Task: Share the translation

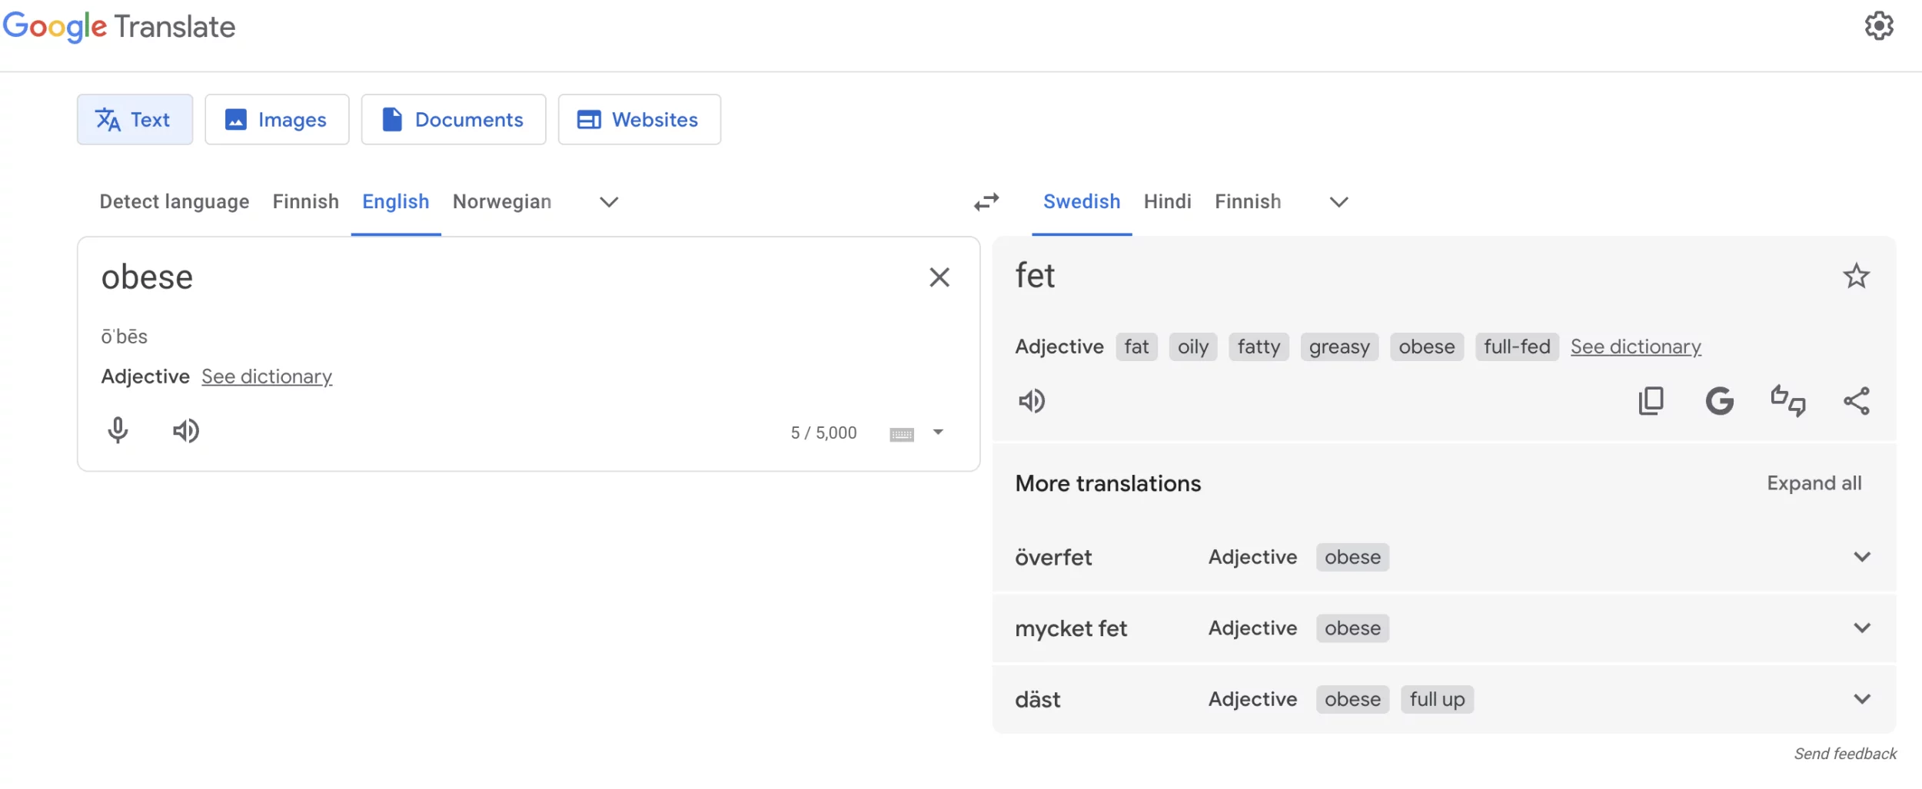Action: click(x=1856, y=401)
